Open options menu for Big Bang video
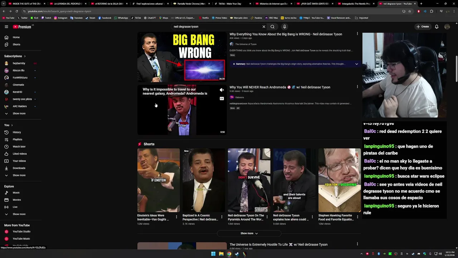458x258 pixels. point(357,34)
